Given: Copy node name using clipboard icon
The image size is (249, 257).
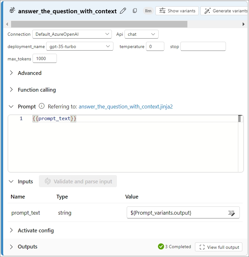Looking at the screenshot, I should [135, 11].
